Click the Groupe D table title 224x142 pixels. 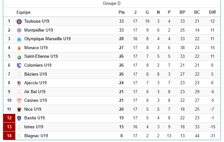pos(112,4)
